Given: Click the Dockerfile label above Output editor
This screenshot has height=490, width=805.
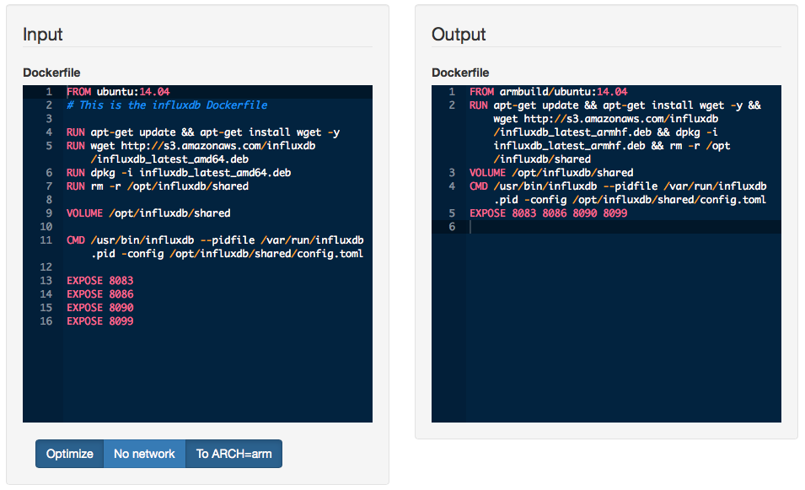Looking at the screenshot, I should 460,73.
